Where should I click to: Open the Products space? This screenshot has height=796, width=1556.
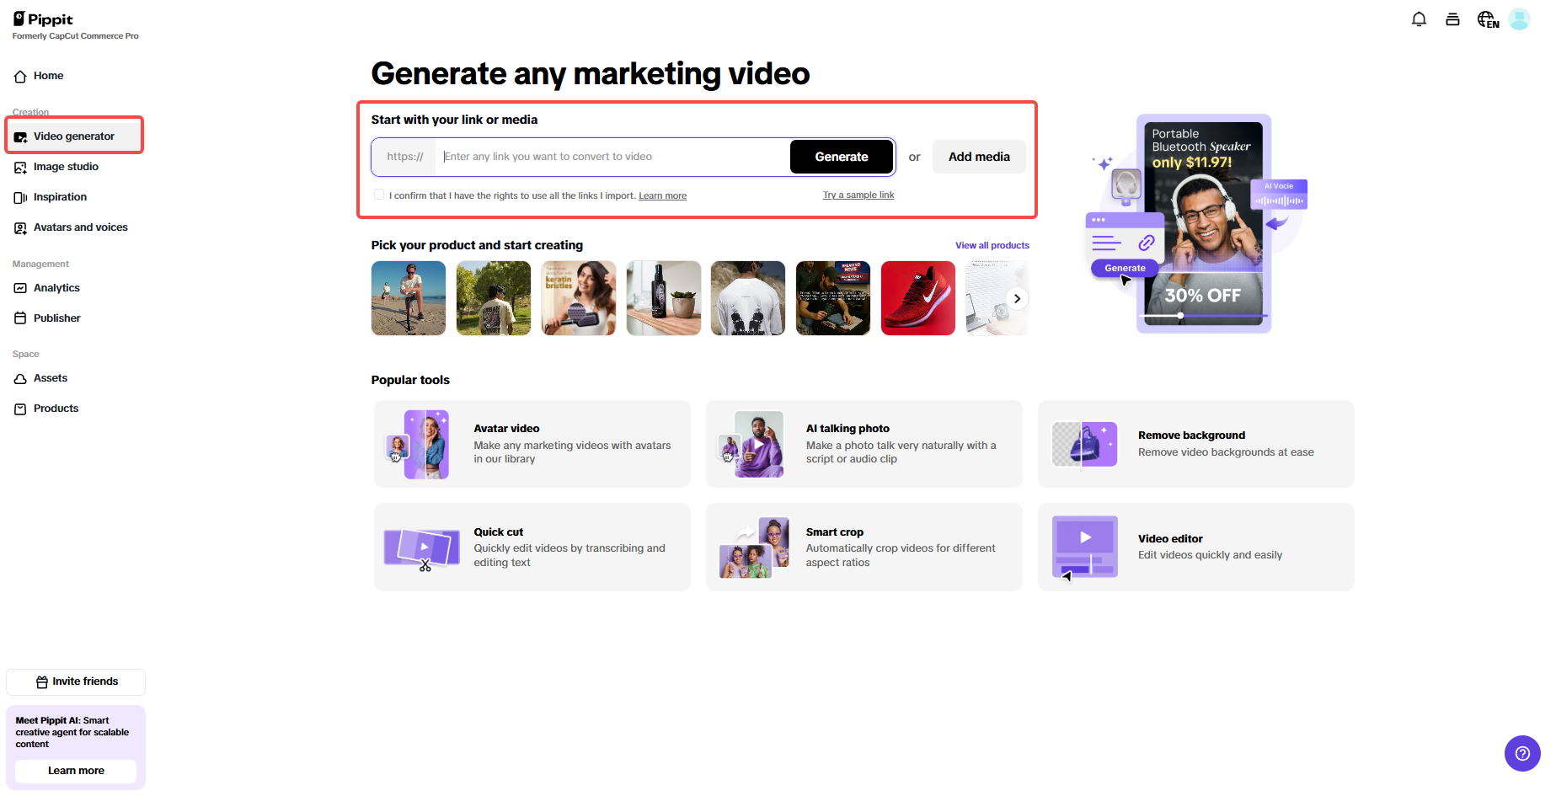click(56, 408)
